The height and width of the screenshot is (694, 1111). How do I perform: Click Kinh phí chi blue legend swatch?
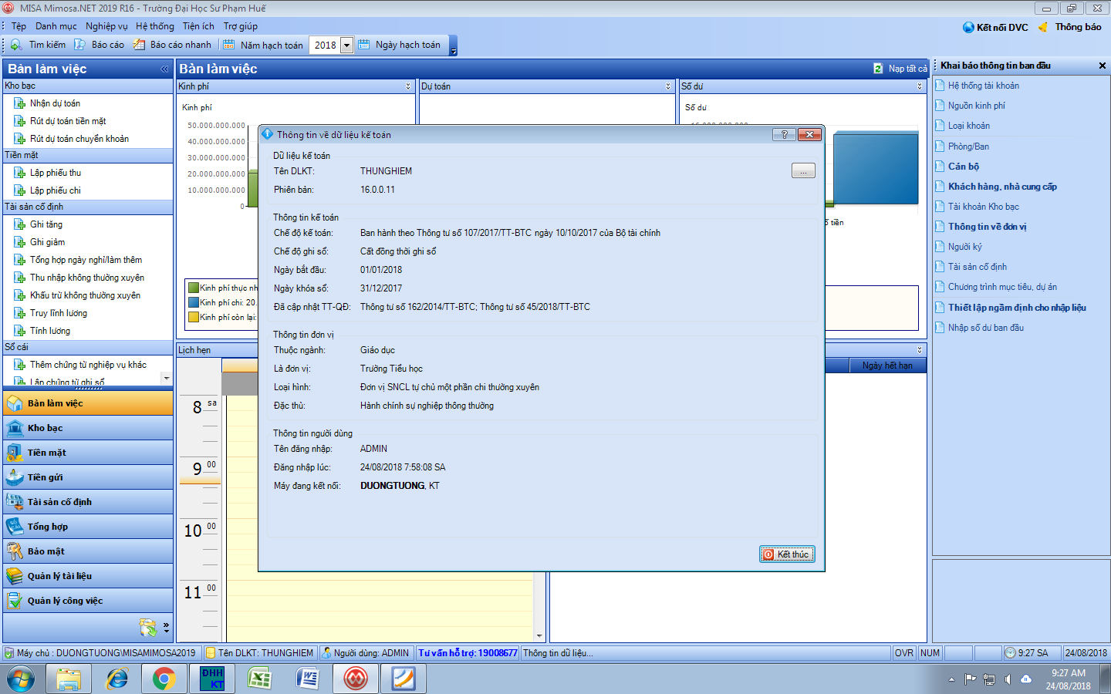pyautogui.click(x=194, y=302)
